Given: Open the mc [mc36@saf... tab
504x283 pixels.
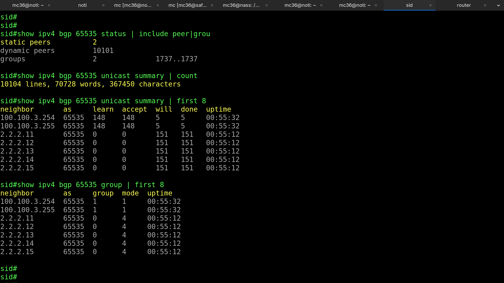Looking at the screenshot, I should point(187,5).
